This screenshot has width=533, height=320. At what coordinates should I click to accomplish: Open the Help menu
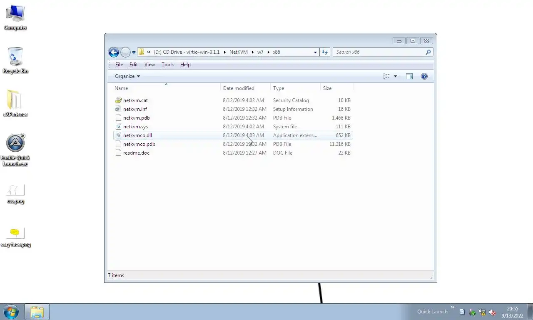(x=185, y=65)
